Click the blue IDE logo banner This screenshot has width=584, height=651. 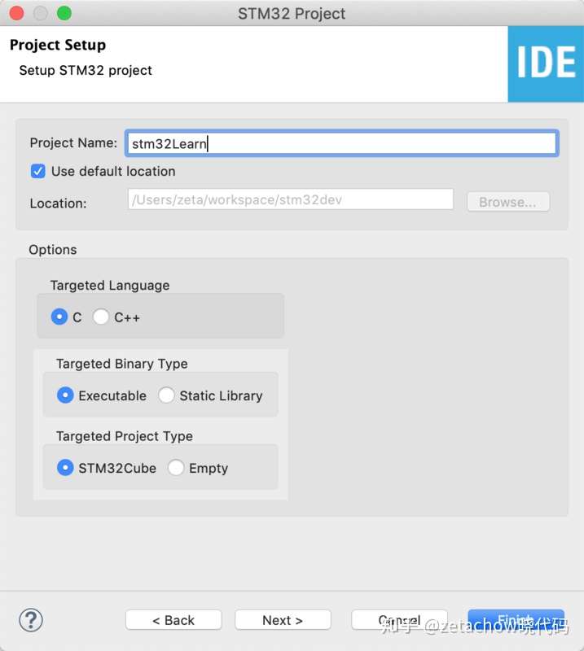tap(546, 64)
